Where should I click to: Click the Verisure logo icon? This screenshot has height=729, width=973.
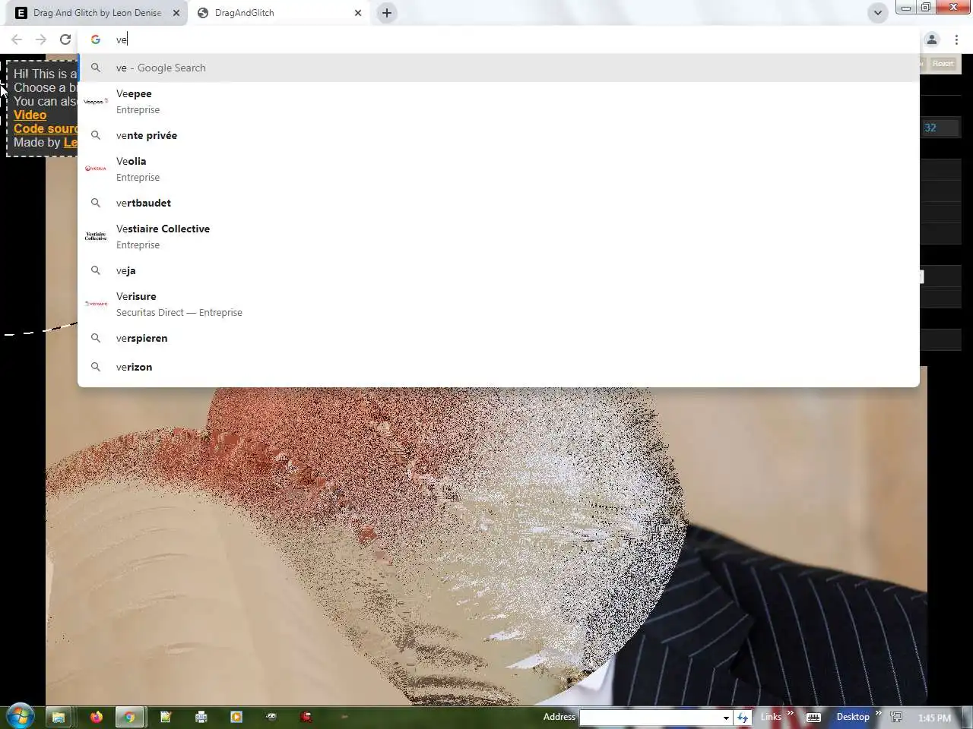pos(96,304)
